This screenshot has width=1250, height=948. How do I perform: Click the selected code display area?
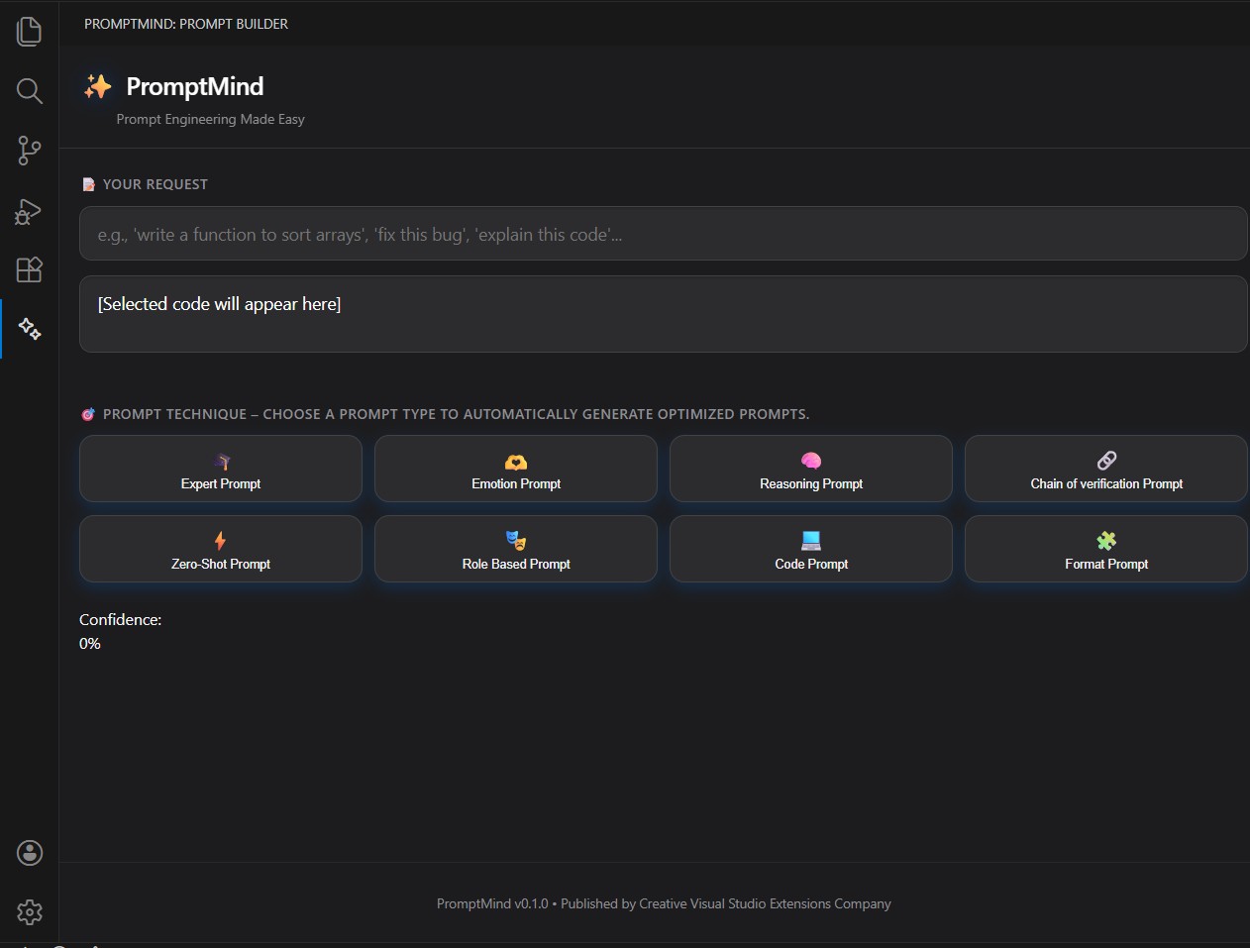[664, 313]
